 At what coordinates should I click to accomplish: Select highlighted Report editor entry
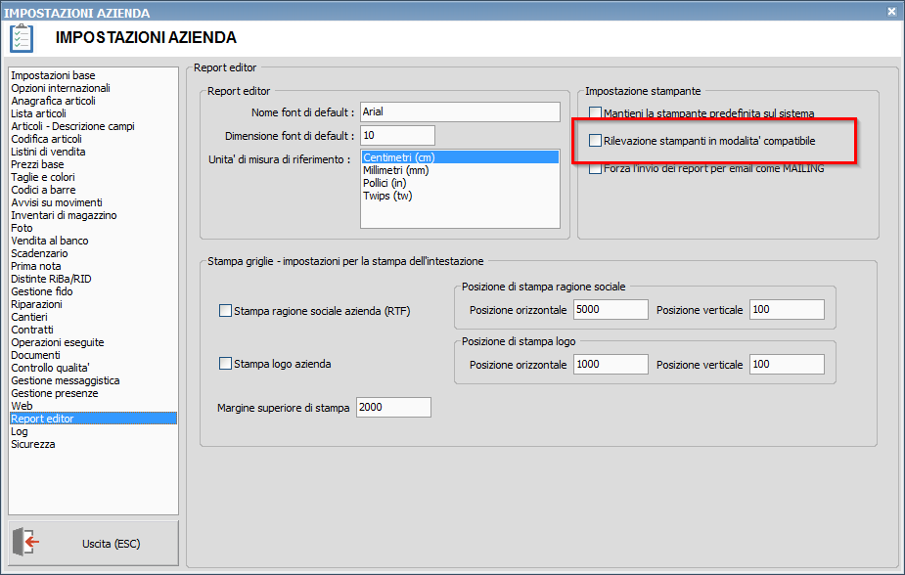coord(94,419)
